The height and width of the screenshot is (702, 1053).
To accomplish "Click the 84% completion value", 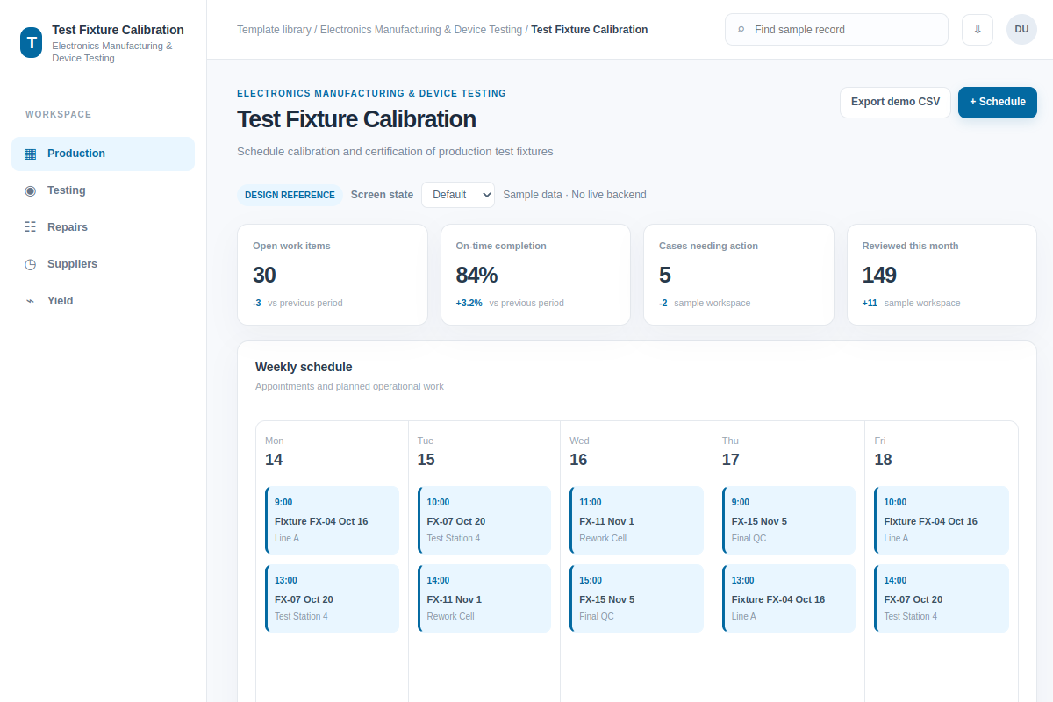I will pos(476,275).
